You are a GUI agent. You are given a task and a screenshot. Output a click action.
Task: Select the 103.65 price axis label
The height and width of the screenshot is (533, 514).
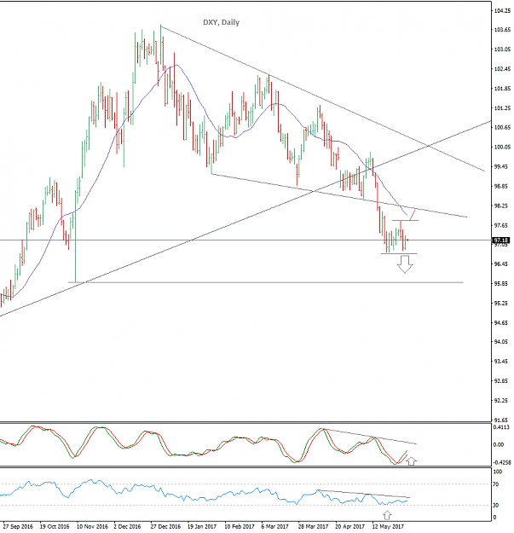tap(502, 30)
